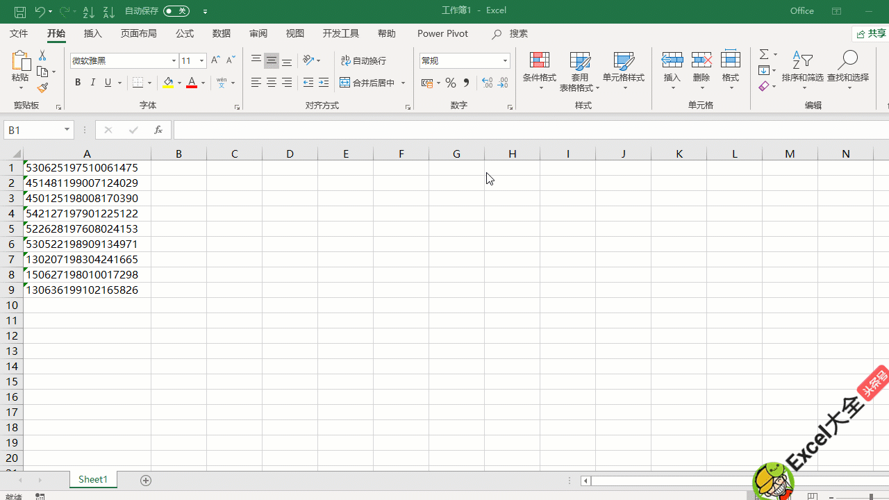Screen dimensions: 889x500
Task: Toggle bold formatting
Action: [78, 83]
